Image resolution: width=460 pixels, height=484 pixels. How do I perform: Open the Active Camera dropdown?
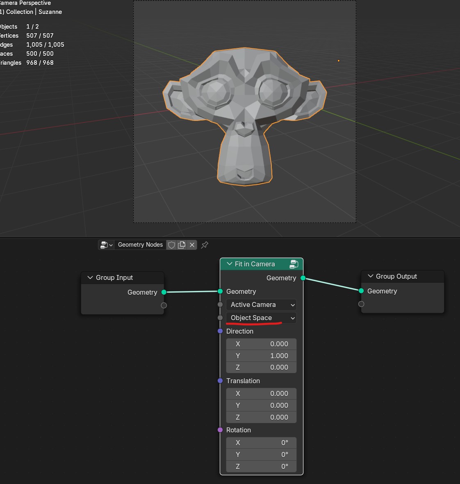click(261, 304)
